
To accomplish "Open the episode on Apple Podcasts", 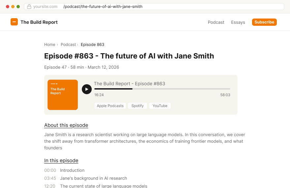I will 110,106.
